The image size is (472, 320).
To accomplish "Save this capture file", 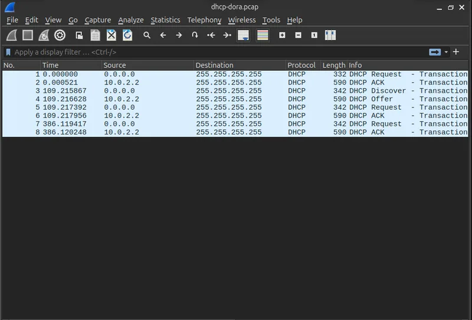I will click(x=95, y=35).
